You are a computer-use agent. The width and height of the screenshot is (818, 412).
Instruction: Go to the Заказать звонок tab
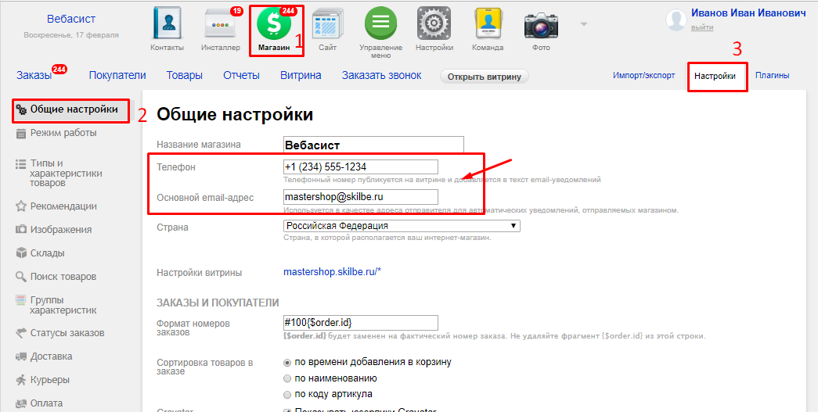(x=381, y=76)
